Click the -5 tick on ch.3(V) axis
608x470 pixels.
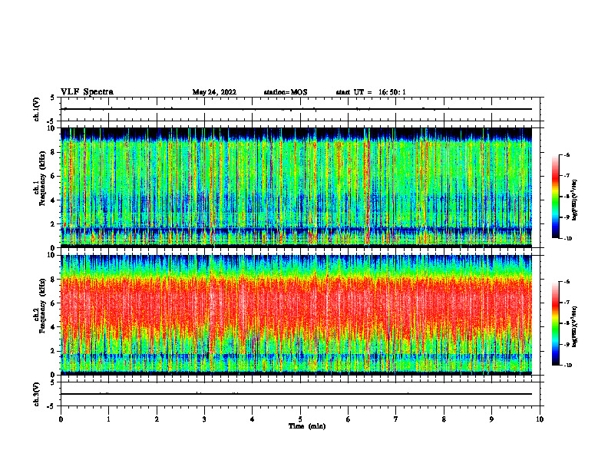(51, 406)
